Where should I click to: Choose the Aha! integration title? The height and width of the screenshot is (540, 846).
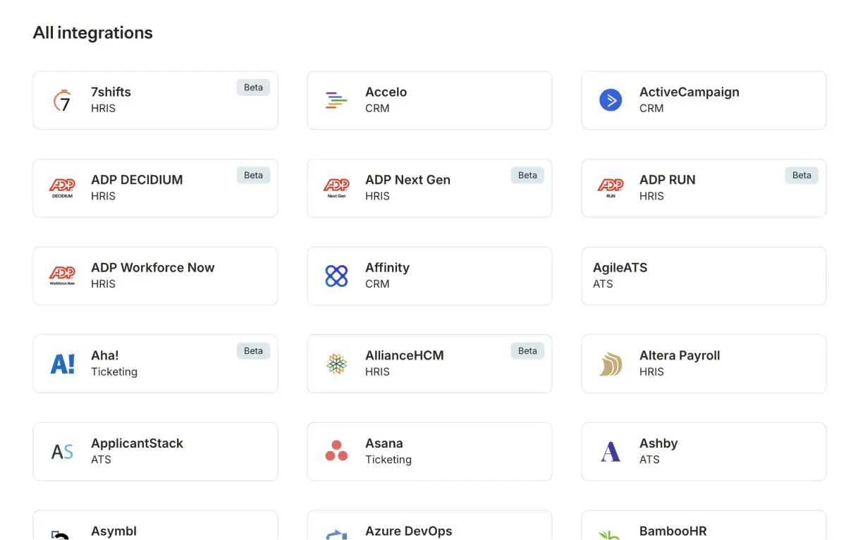tap(104, 355)
